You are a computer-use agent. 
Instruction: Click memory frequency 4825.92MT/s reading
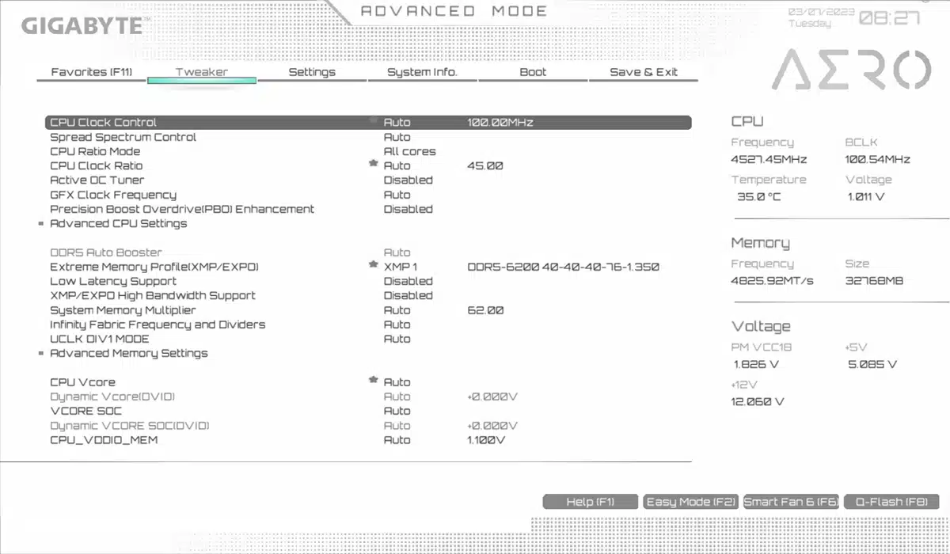click(x=772, y=281)
